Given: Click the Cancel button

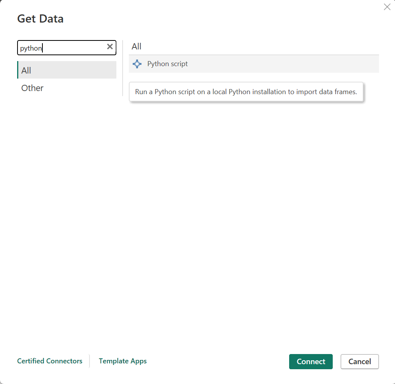Looking at the screenshot, I should [x=360, y=361].
